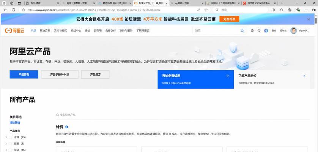The image size is (318, 152).
Task: Click the blue arrow icon beside the 计算 heading
Action: 66,127
